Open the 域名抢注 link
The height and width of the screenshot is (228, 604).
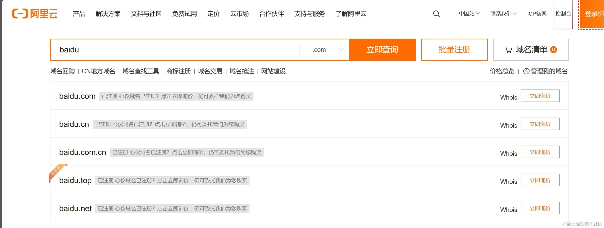242,71
